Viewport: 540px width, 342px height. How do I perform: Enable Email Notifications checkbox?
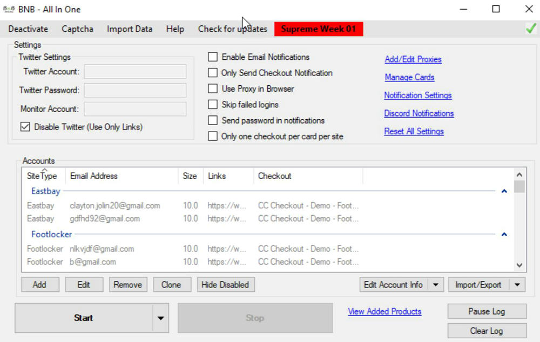213,57
